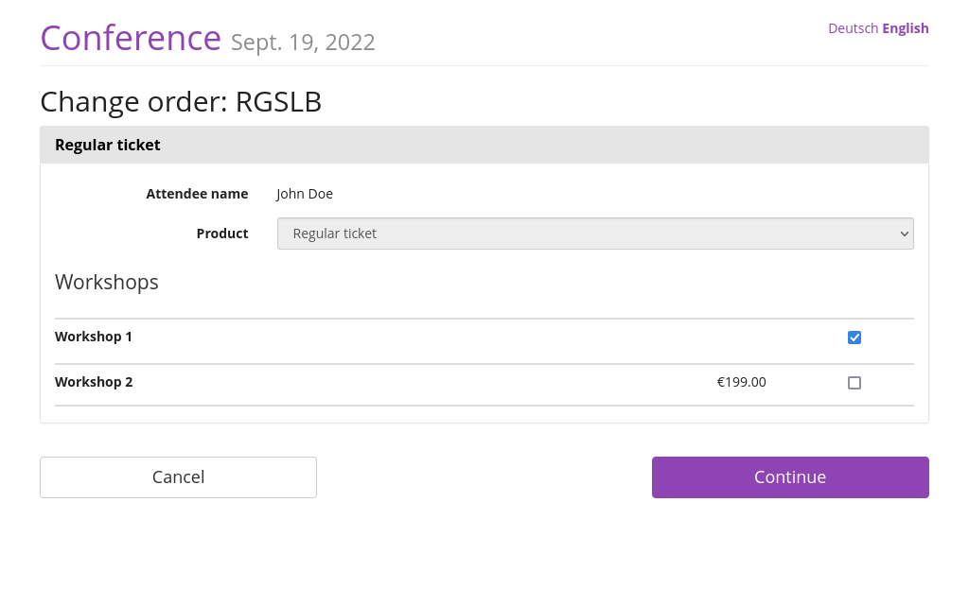The width and height of the screenshot is (969, 606).
Task: Click the Workshop 2 label text
Action: pos(94,382)
